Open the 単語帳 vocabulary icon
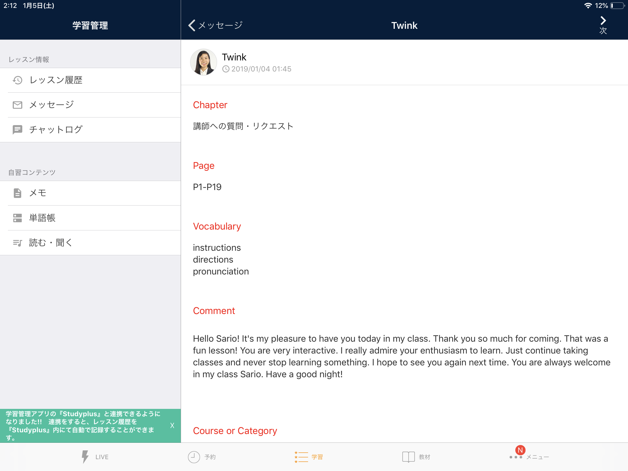This screenshot has height=471, width=628. (17, 218)
